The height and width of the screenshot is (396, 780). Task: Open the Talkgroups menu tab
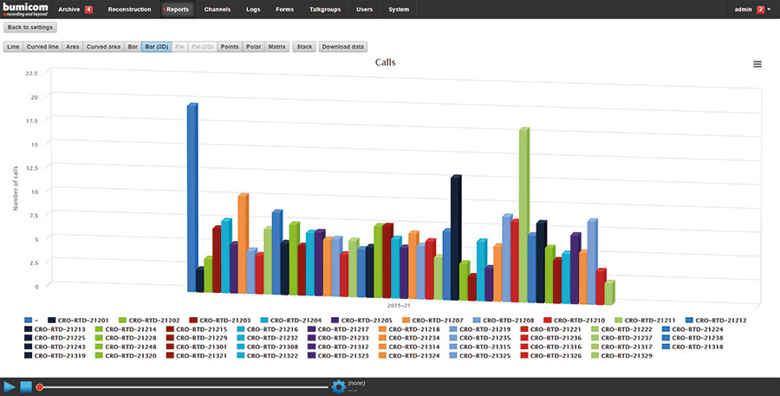pyautogui.click(x=326, y=10)
